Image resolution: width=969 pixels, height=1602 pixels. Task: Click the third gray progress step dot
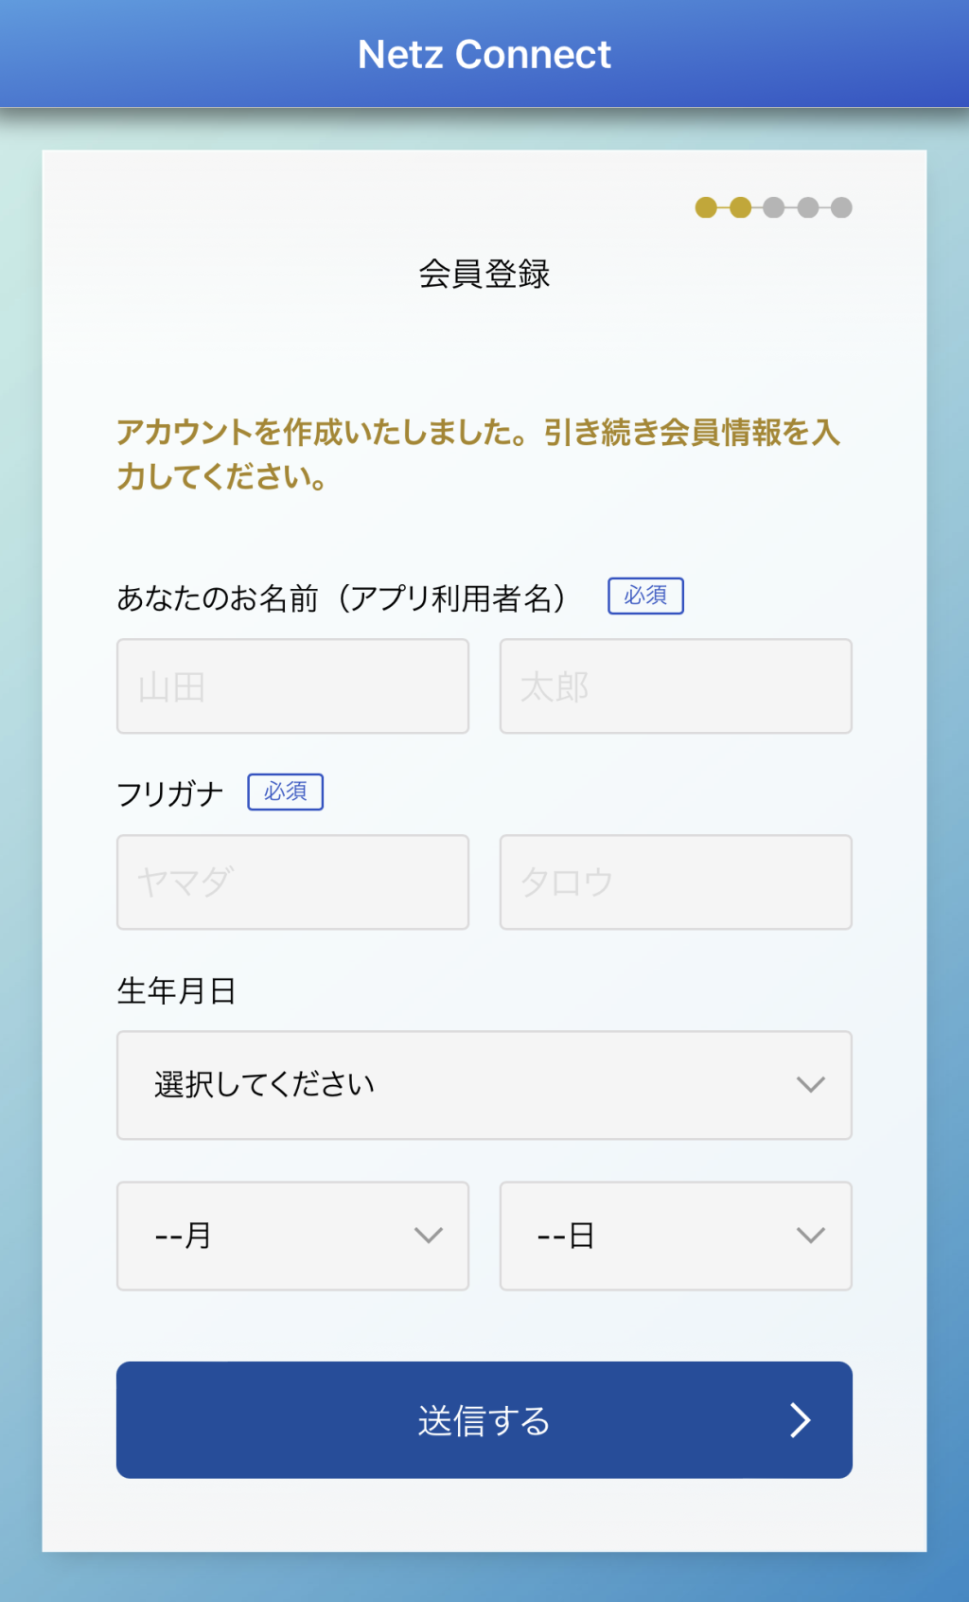774,207
